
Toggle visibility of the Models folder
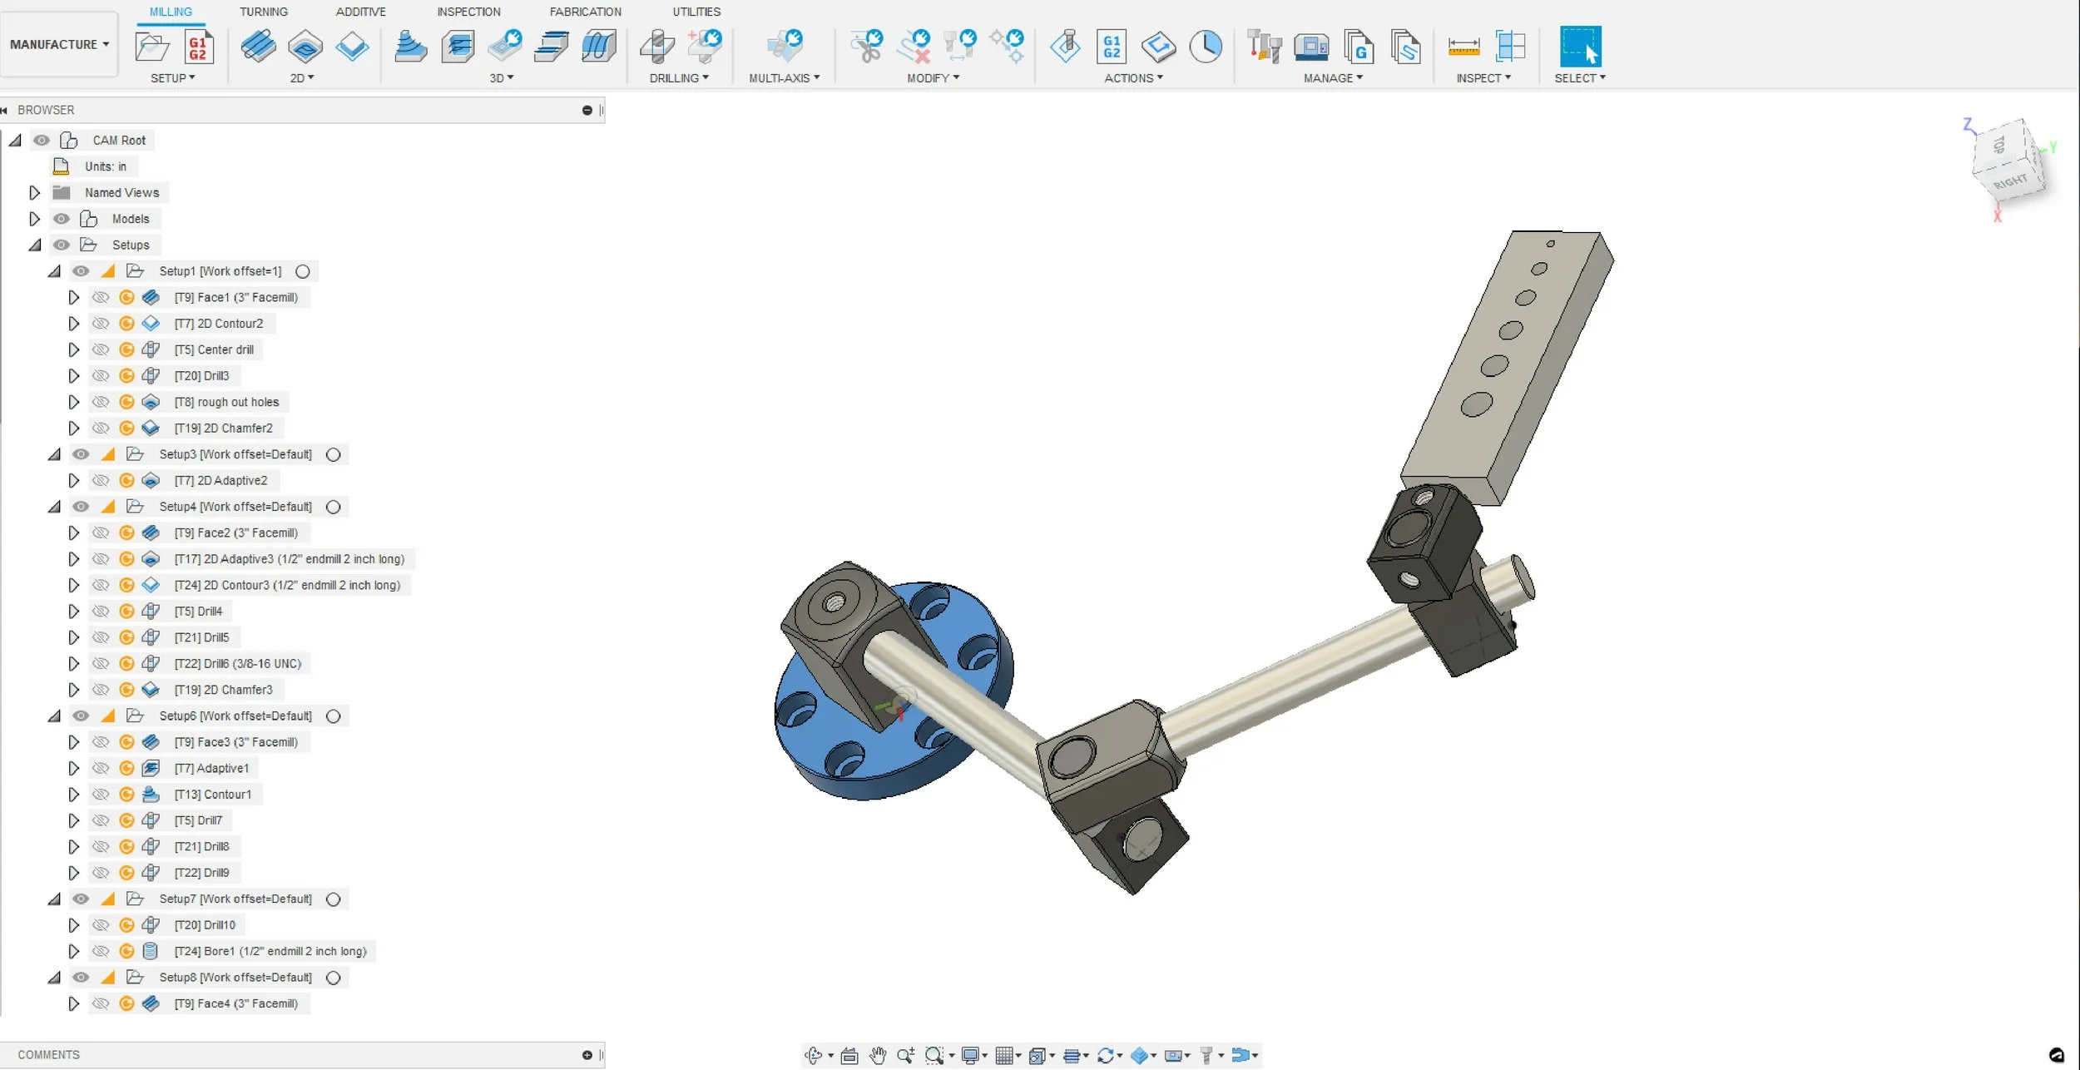coord(62,218)
